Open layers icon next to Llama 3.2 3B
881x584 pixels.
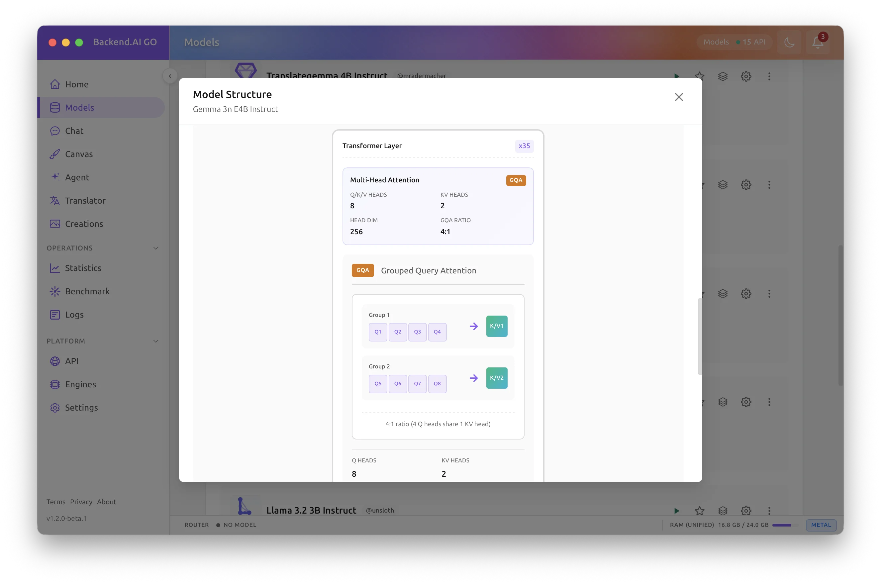[723, 511]
